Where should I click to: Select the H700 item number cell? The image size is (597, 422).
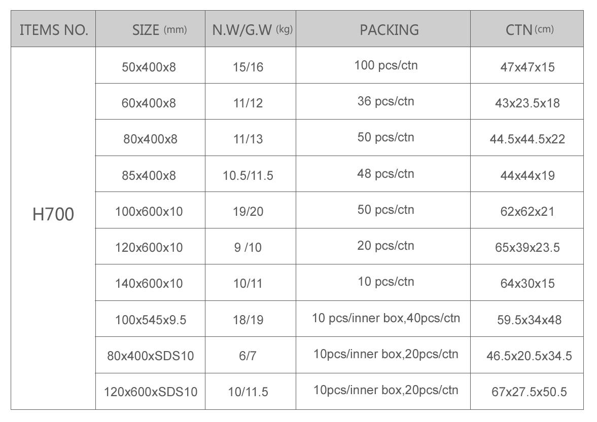(x=53, y=228)
